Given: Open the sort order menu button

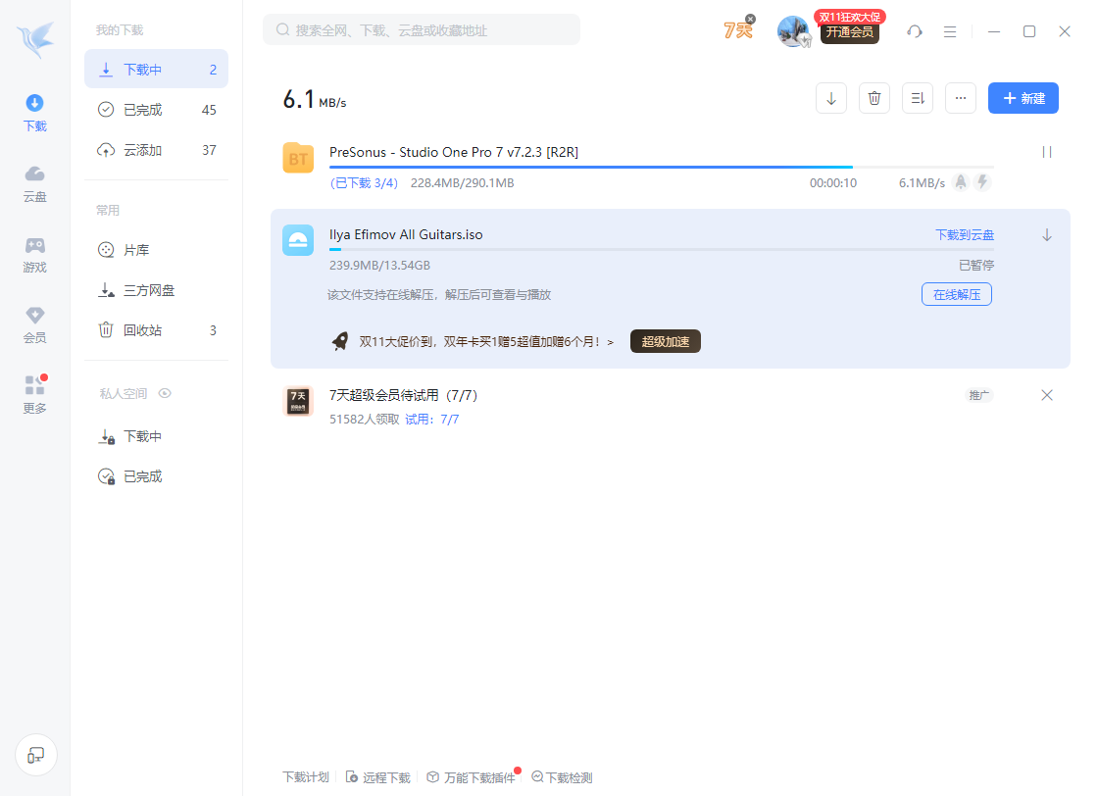Looking at the screenshot, I should (918, 98).
